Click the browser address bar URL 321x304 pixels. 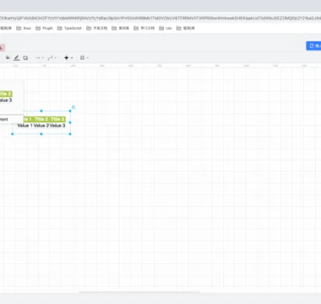tap(160, 18)
